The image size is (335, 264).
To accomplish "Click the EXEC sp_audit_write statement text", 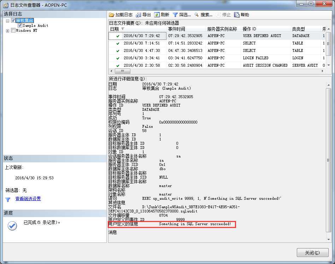I will (x=212, y=198).
